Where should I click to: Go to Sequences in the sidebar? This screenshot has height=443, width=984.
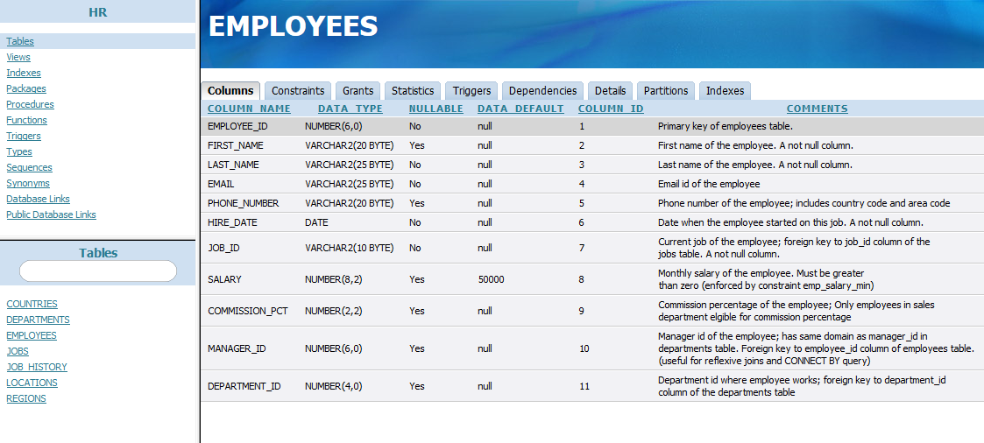29,168
